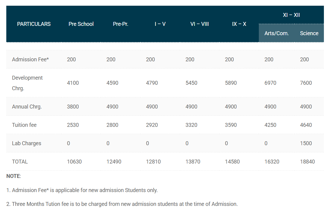Viewport: 326px width, 214px height.
Task: Select the Pre School column header
Action: coord(81,24)
